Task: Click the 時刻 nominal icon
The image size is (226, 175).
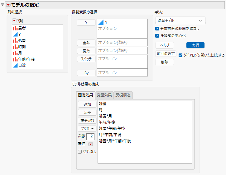Action: pos(15,47)
